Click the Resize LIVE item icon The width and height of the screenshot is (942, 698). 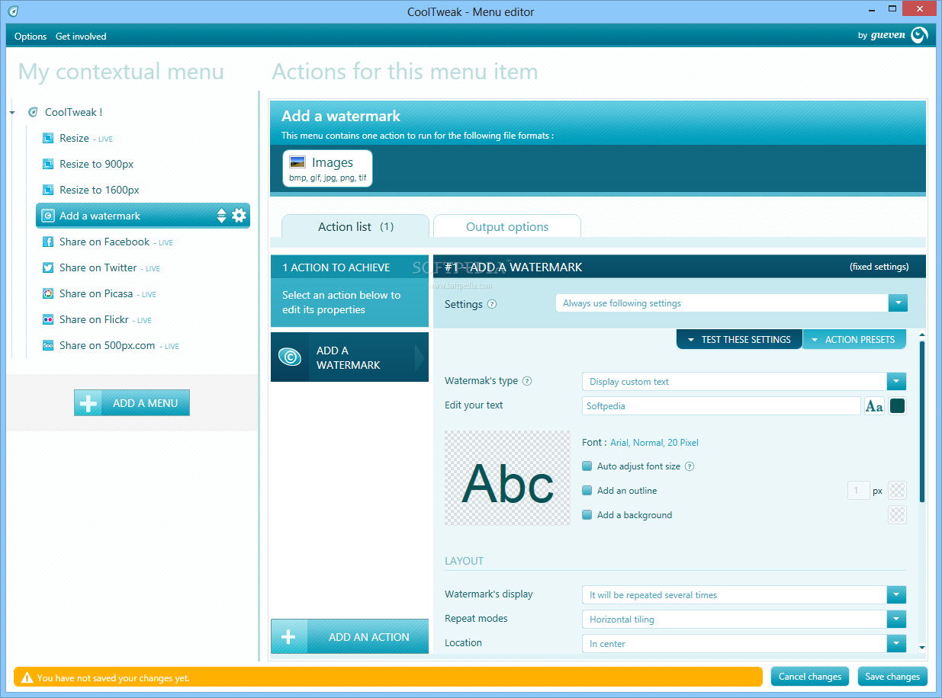click(x=48, y=138)
